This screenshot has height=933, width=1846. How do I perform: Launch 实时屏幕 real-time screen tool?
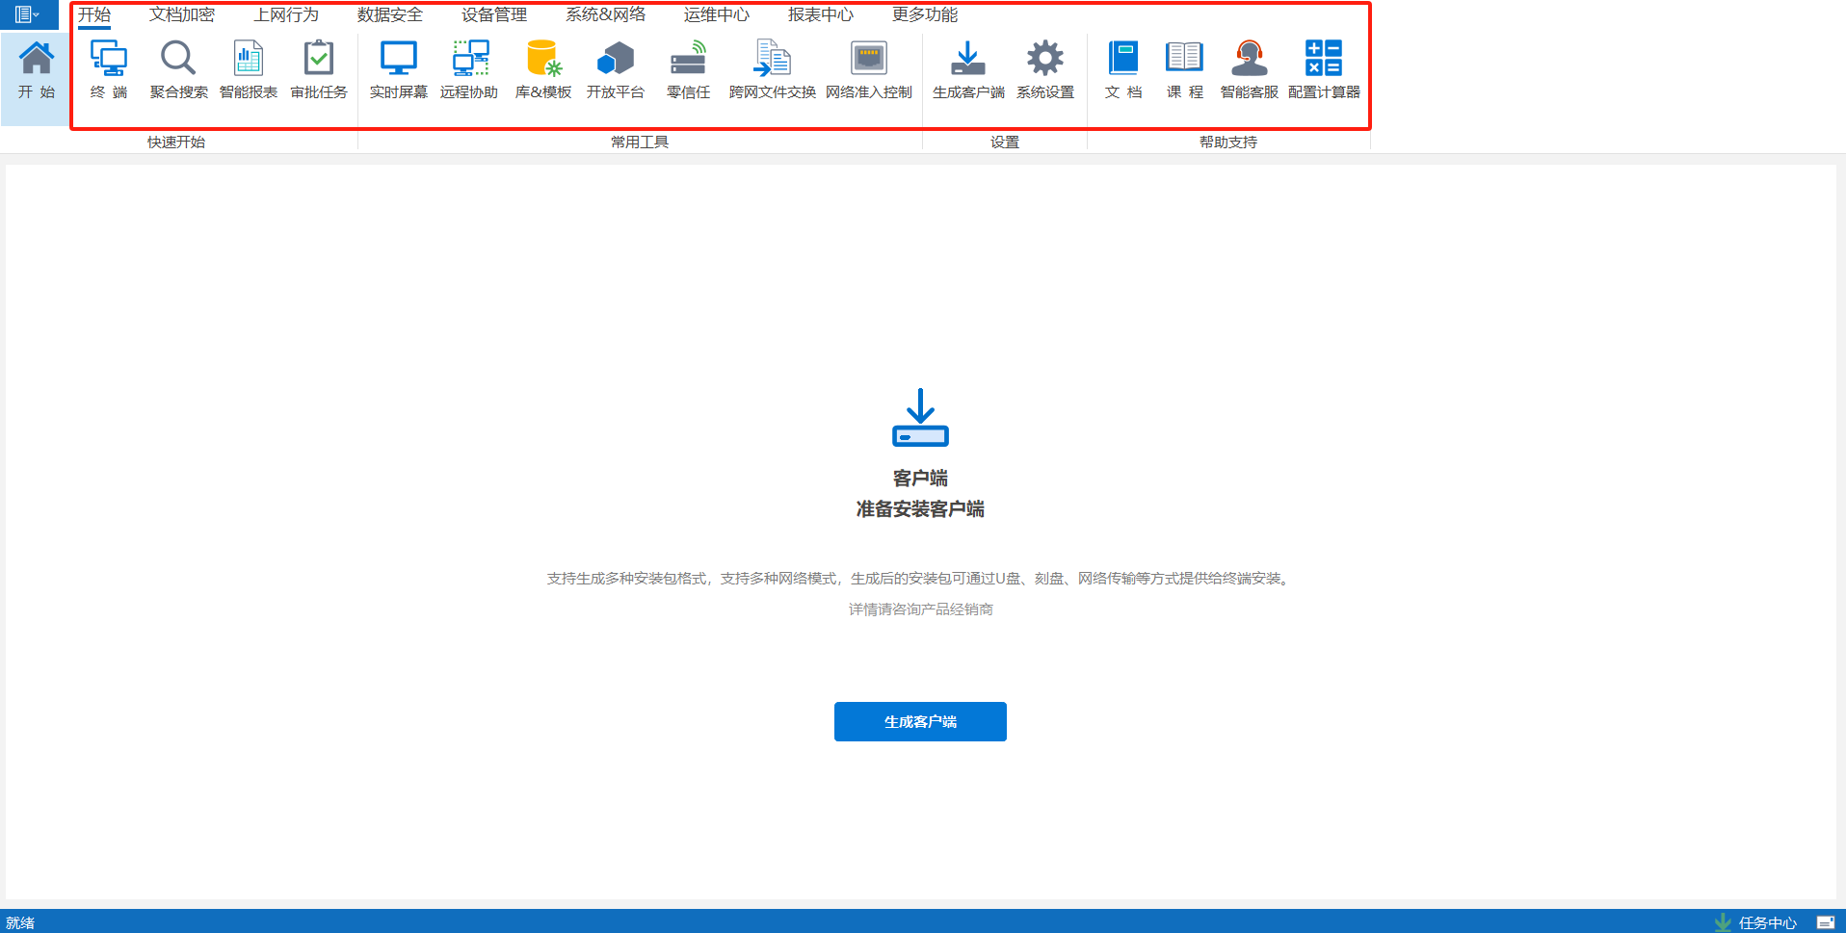pyautogui.click(x=398, y=60)
